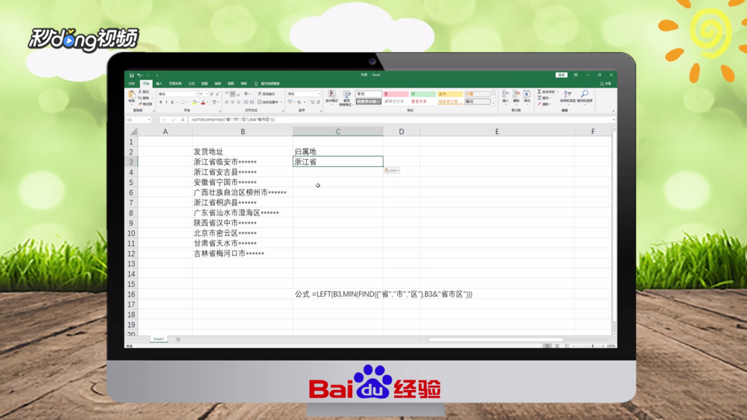Viewport: 747px width, 420px height.
Task: Click the Save icon in quick access toolbar
Action: point(132,75)
